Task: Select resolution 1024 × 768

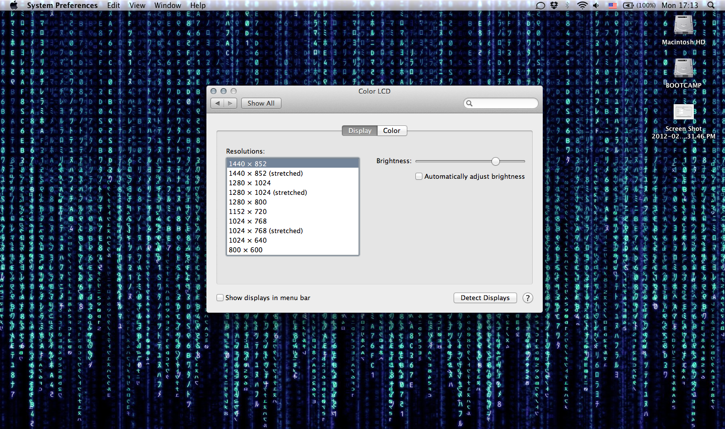Action: (x=293, y=221)
